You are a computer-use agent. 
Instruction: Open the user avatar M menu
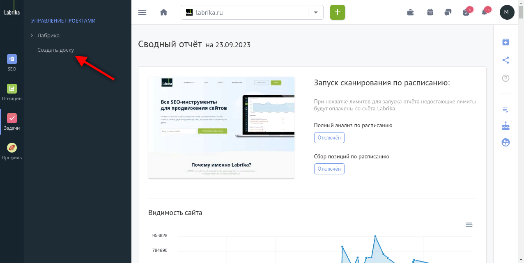pos(507,12)
